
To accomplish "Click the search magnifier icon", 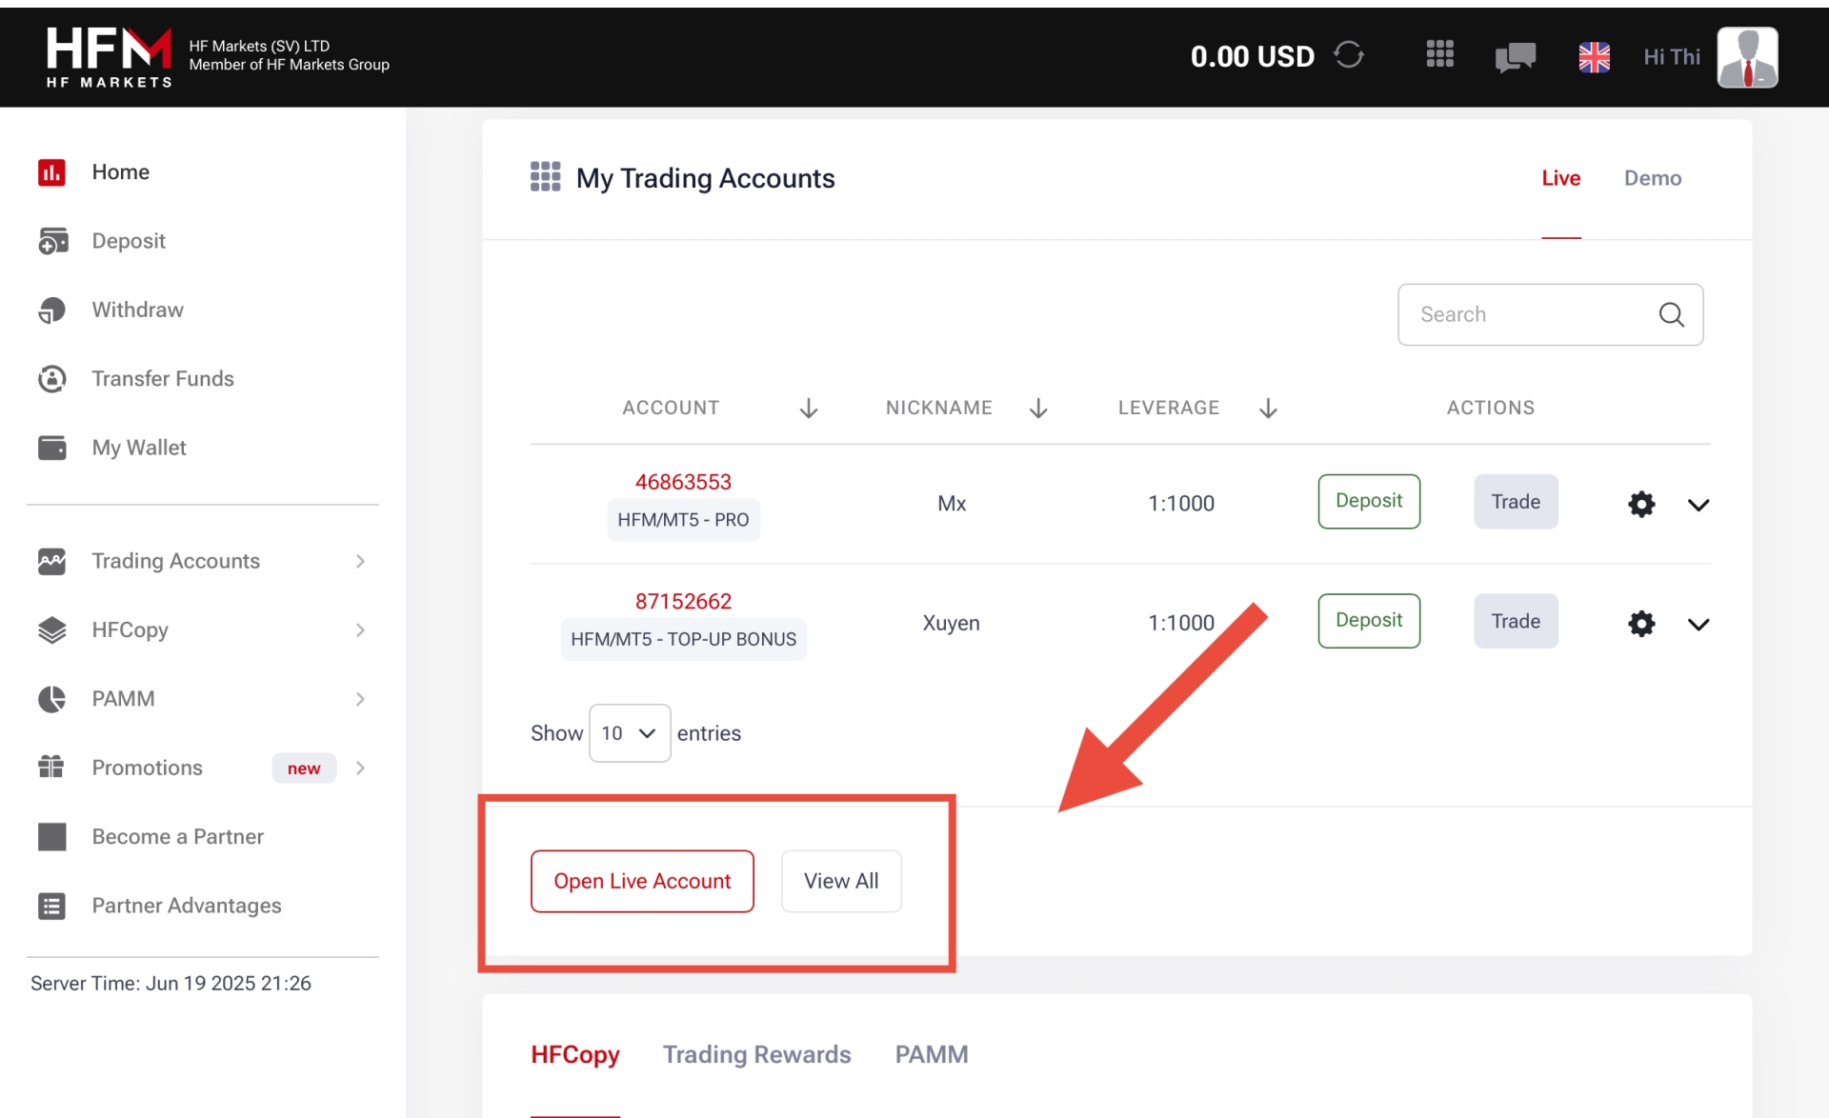I will coord(1671,314).
